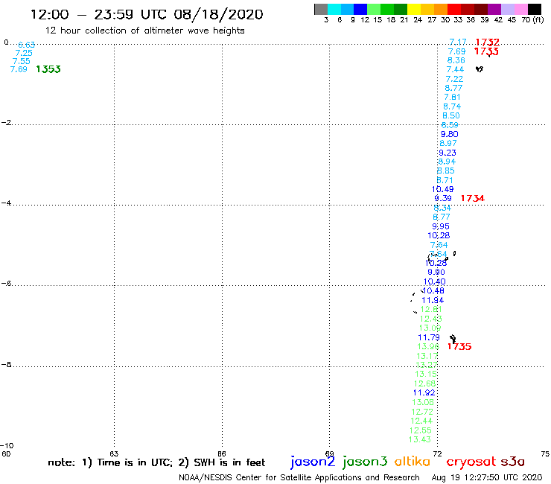Image resolution: width=551 pixels, height=484 pixels.
Task: Select the 9.80 wave height value
Action: [x=450, y=134]
